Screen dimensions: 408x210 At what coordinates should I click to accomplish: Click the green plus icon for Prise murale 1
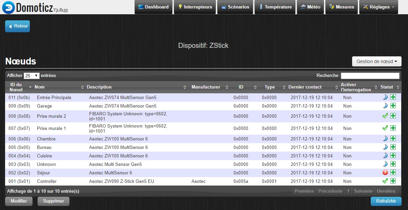coord(393,128)
